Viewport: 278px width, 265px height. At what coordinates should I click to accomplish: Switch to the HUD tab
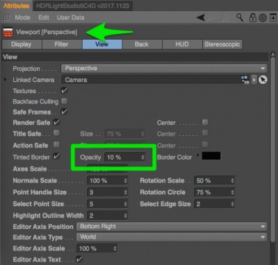tap(182, 44)
